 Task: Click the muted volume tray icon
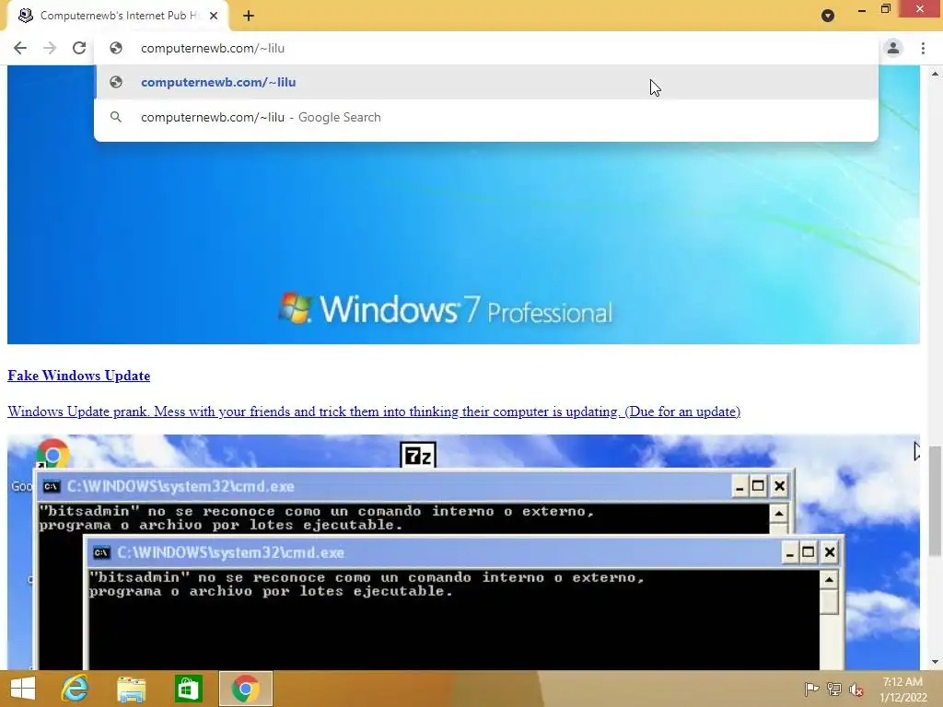(x=856, y=689)
